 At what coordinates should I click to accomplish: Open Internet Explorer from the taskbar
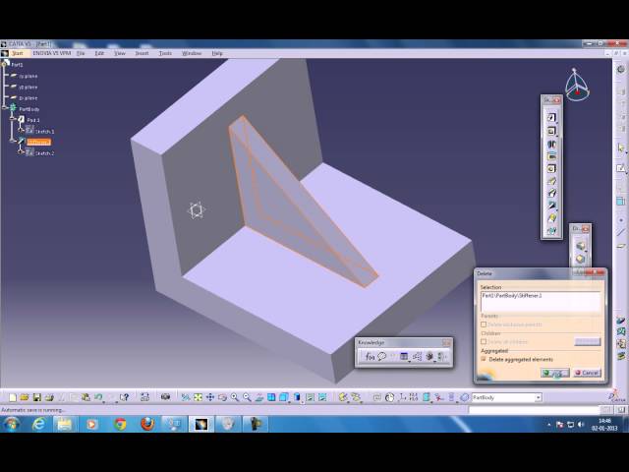point(38,424)
